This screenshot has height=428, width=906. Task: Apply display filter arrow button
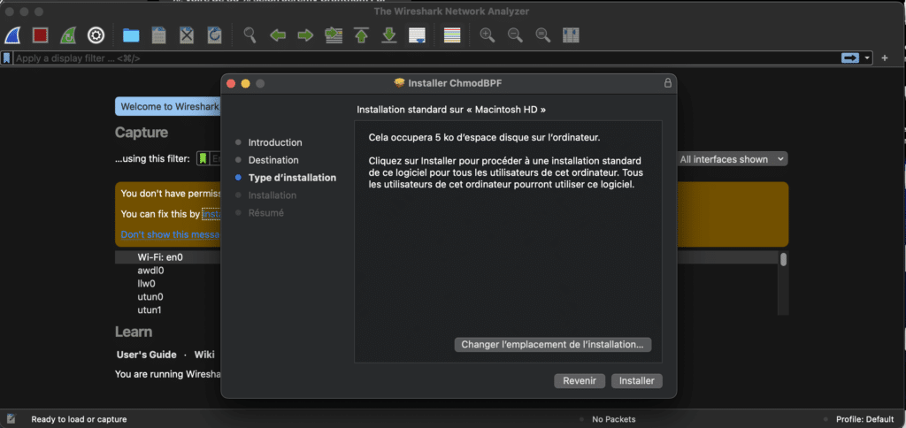(850, 57)
